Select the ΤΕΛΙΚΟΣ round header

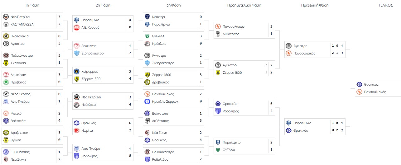coord(385,5)
